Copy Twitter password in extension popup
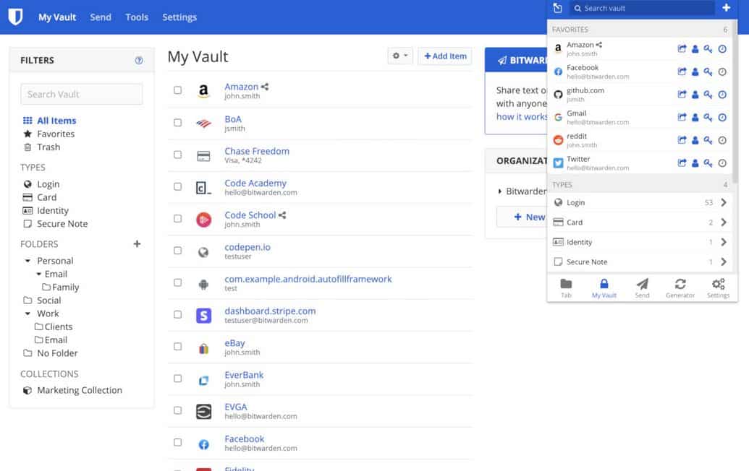The width and height of the screenshot is (749, 471). coord(708,163)
